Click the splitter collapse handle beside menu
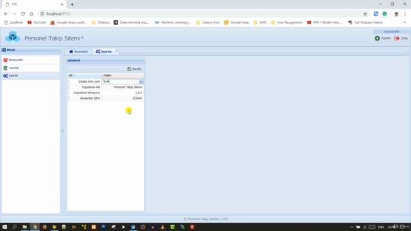 62,131
